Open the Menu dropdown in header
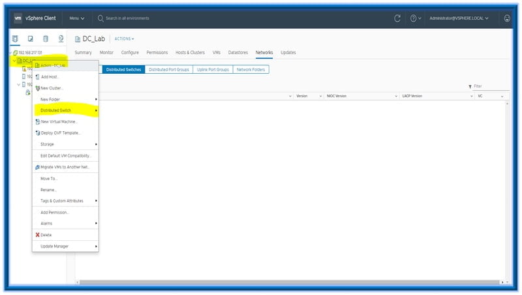This screenshot has height=295, width=522. coord(76,18)
